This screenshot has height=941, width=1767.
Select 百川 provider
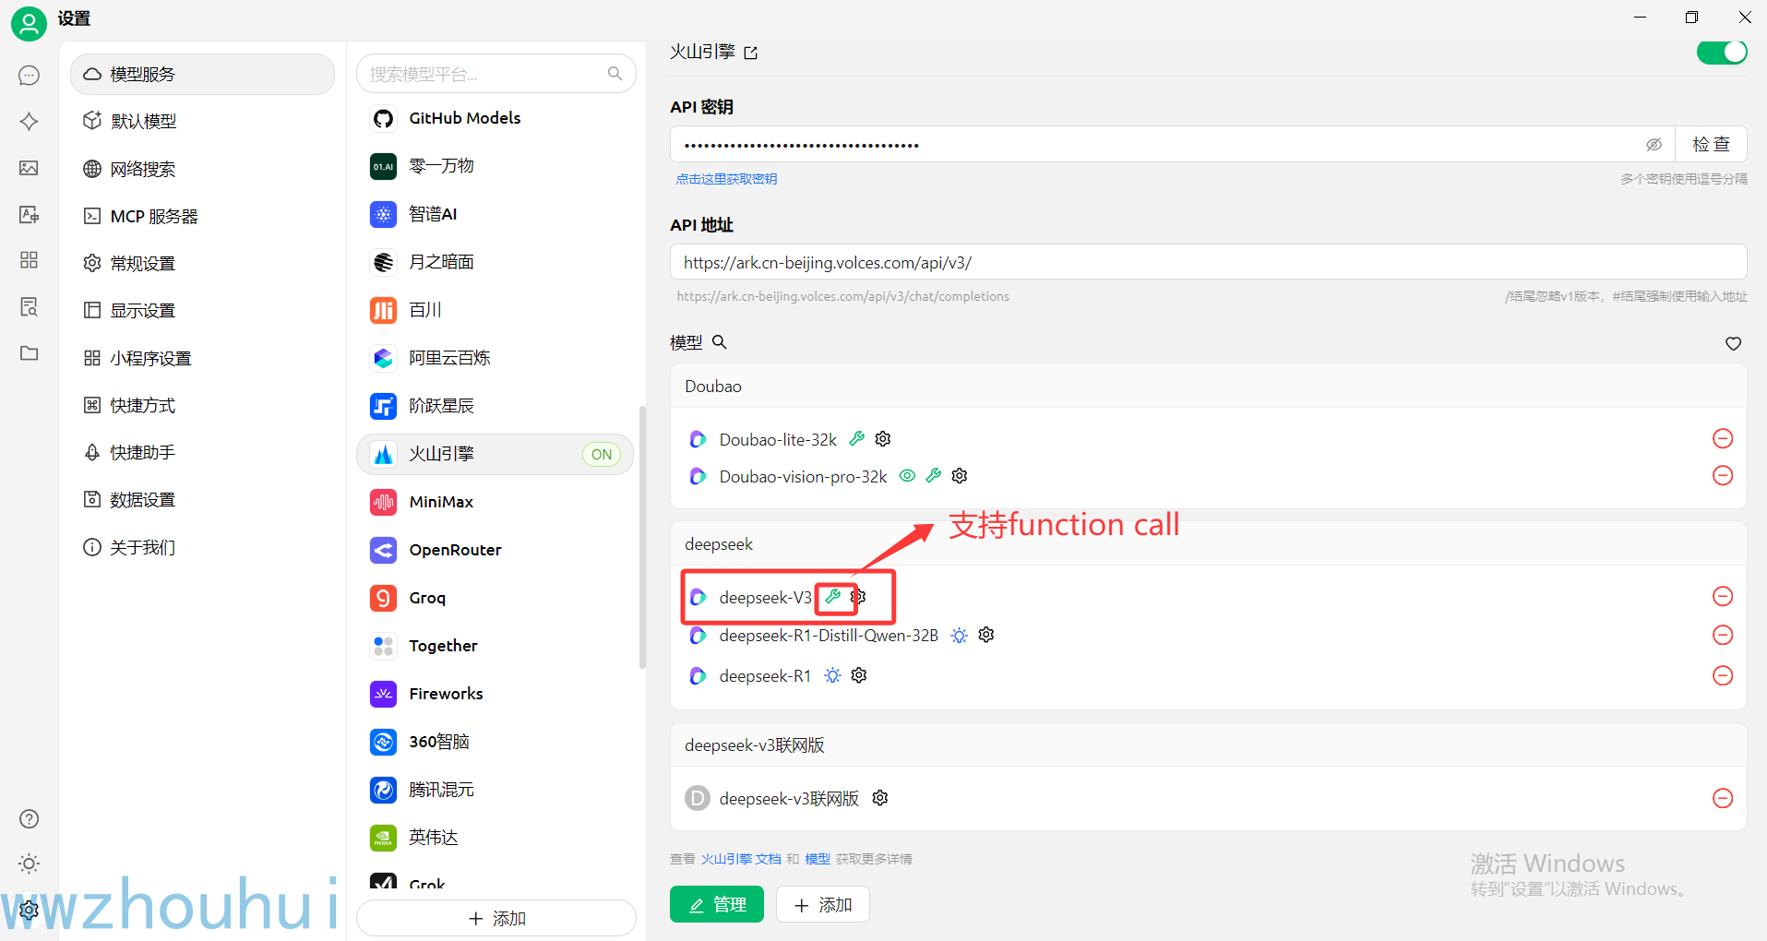click(x=495, y=310)
